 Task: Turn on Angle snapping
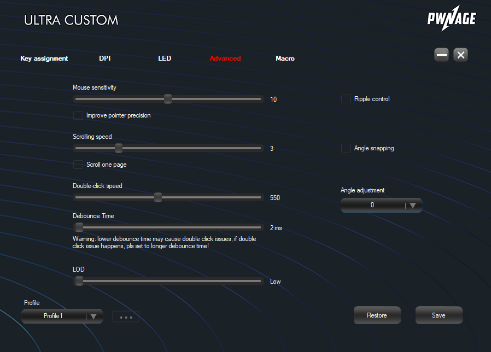point(346,148)
